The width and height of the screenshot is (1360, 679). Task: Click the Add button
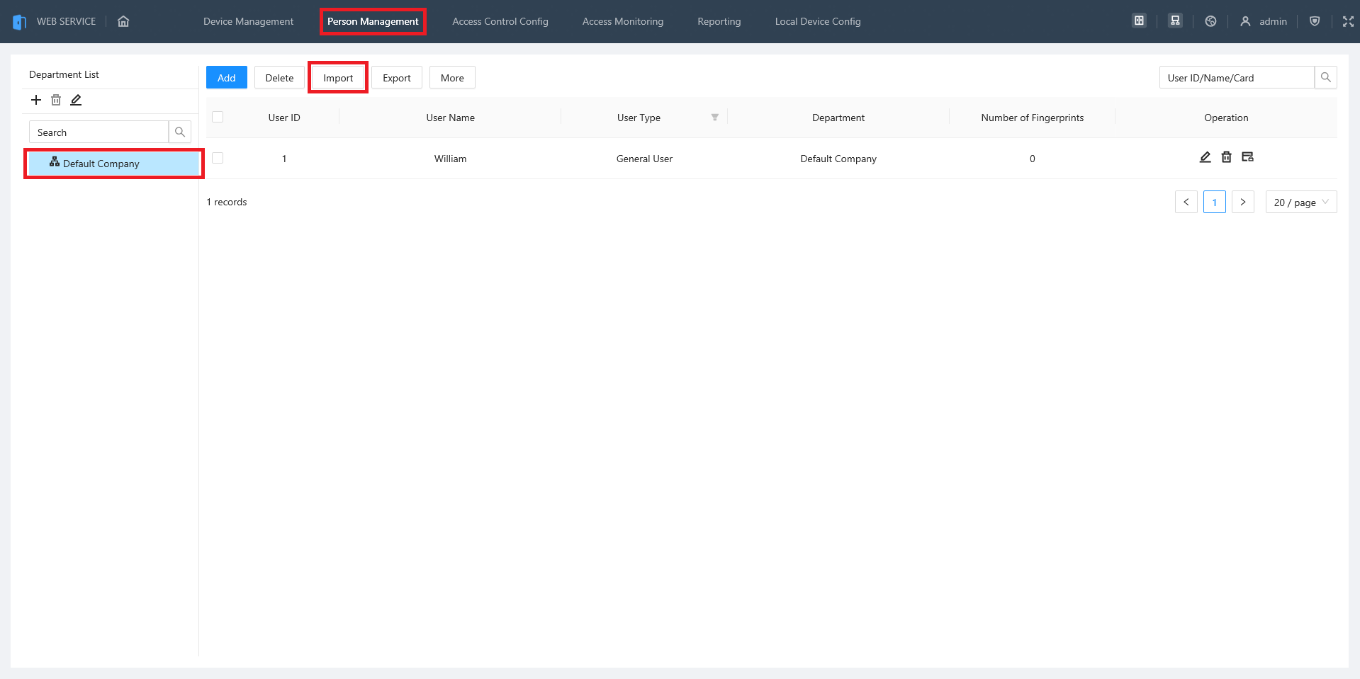[227, 77]
